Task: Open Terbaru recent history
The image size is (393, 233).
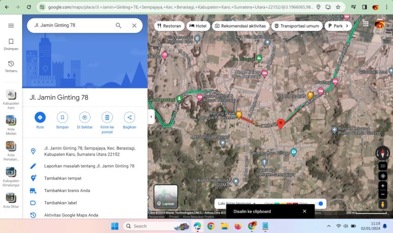Action: click(11, 67)
